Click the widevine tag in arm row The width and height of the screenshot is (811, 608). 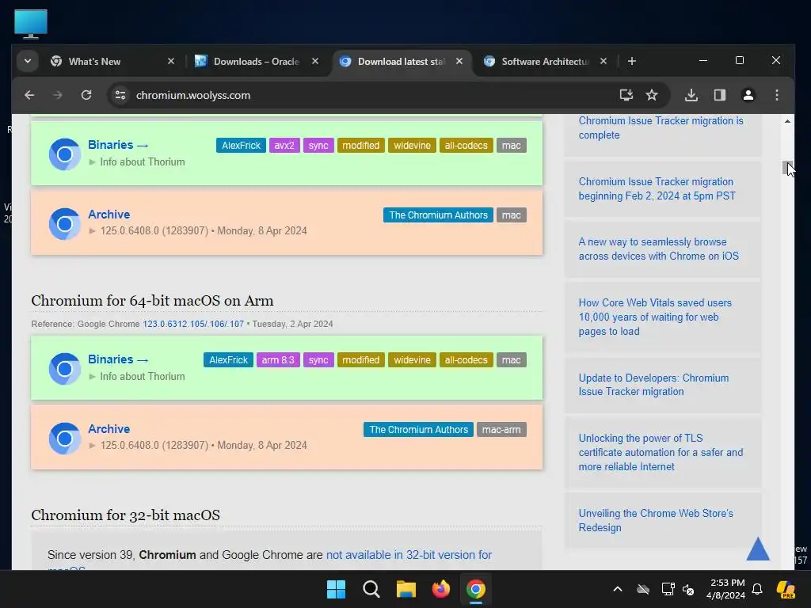pos(412,360)
